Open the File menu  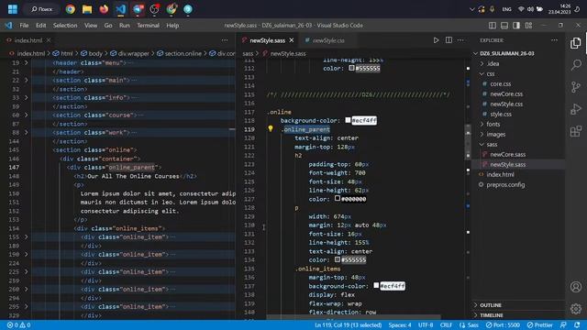pos(24,26)
